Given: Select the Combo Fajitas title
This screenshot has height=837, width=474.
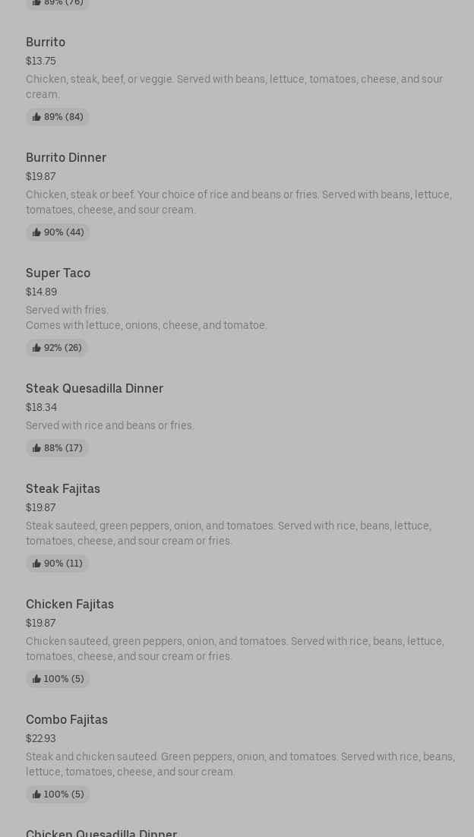Looking at the screenshot, I should (x=67, y=720).
